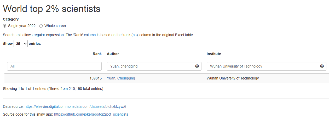Screen dimensions: 329x120
Task: Select the Wuhan University of Technology row cell
Action: point(233,78)
